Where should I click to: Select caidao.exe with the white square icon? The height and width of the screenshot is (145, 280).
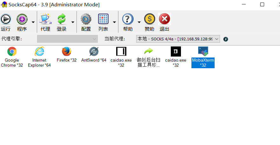(x=121, y=57)
